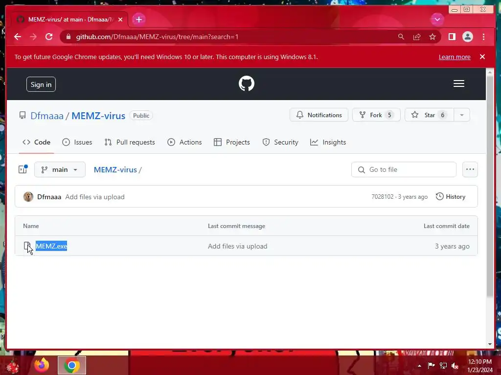
Task: Click the file icon beside MEMZ.exe
Action: [27, 246]
